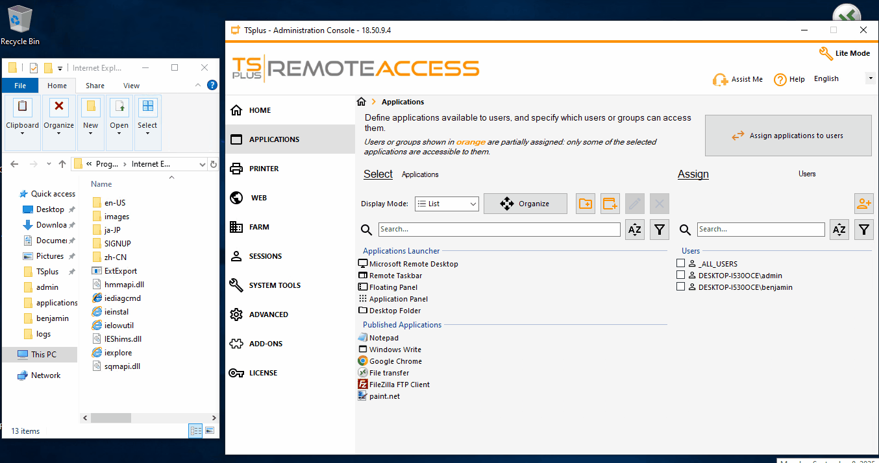Check the _ALL_USERS checkbox
Image resolution: width=879 pixels, height=463 pixels.
click(680, 263)
